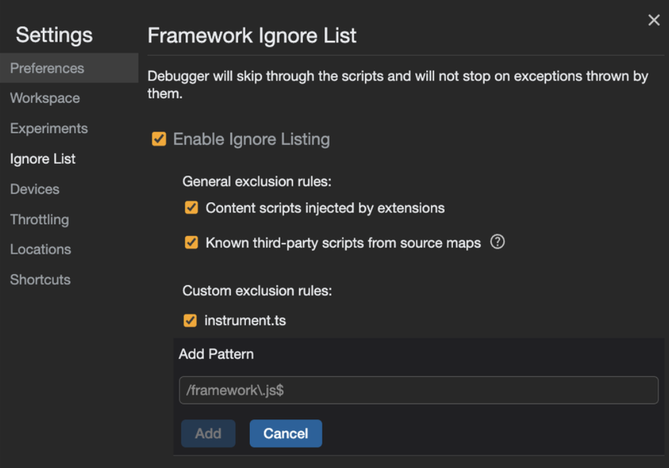Image resolution: width=669 pixels, height=468 pixels.
Task: Disable Known third-party scripts checkbox
Action: pyautogui.click(x=191, y=243)
